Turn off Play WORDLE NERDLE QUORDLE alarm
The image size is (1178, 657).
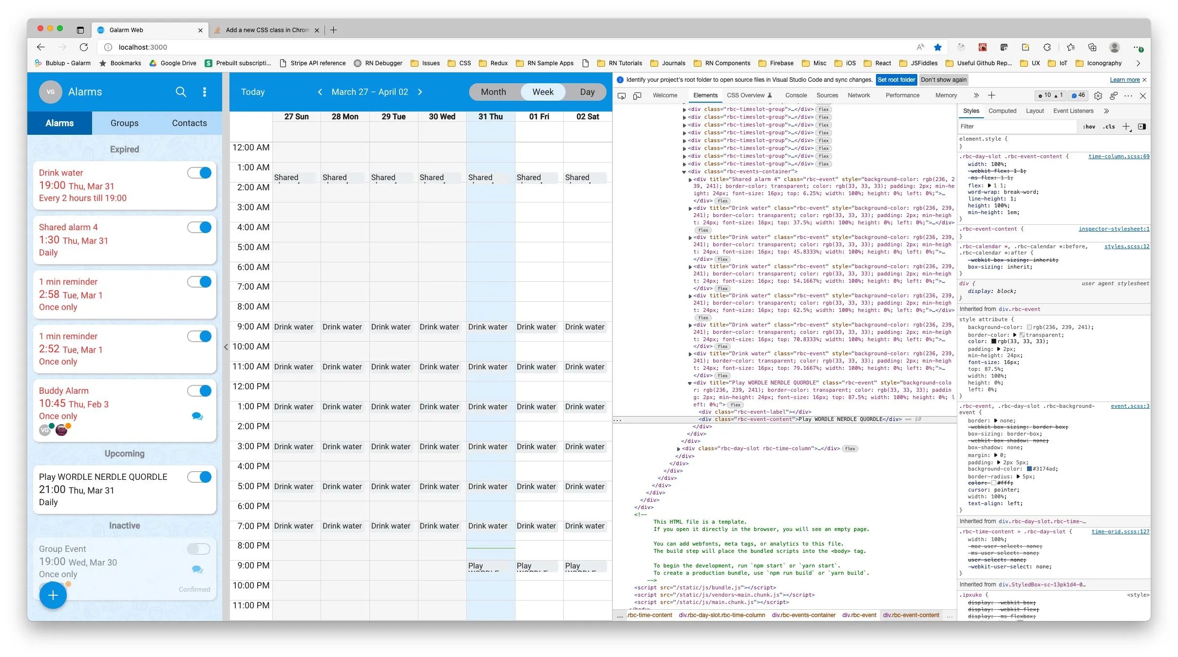point(199,477)
